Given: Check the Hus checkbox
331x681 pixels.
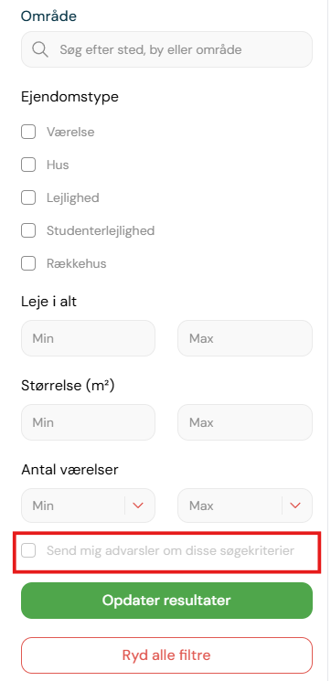Looking at the screenshot, I should (28, 165).
